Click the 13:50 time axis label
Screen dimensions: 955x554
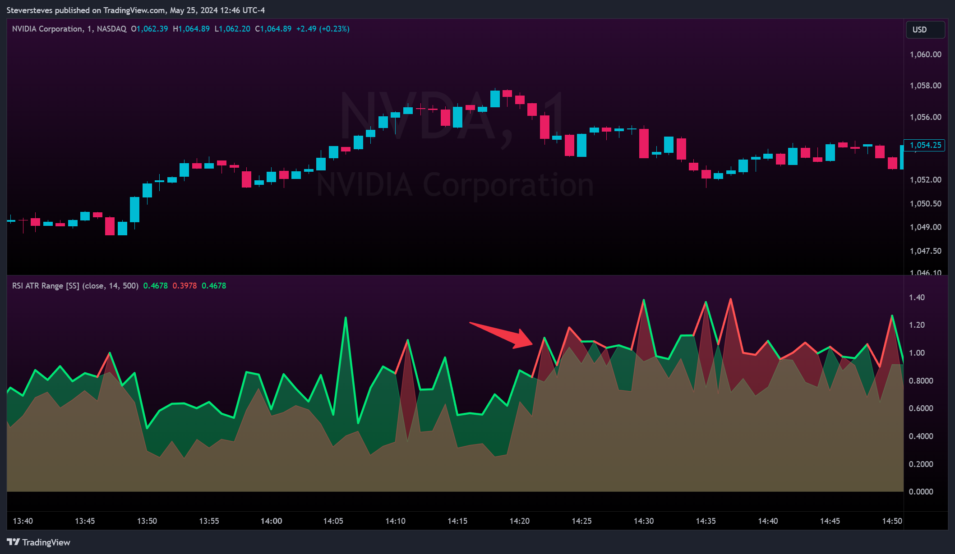(147, 521)
